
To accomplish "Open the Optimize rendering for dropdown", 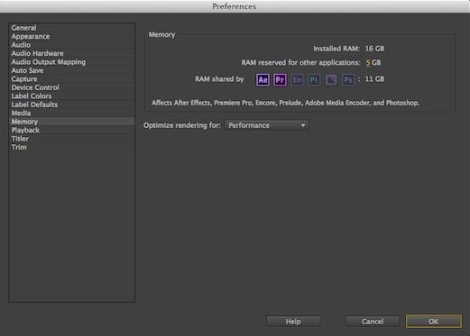I will point(266,125).
